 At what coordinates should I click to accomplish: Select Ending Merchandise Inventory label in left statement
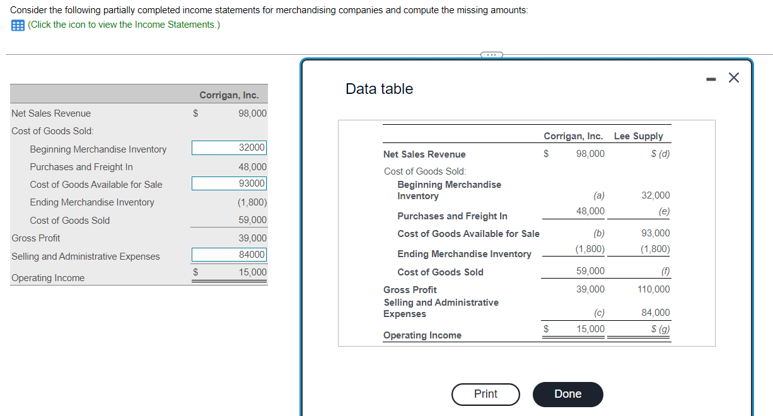click(92, 202)
